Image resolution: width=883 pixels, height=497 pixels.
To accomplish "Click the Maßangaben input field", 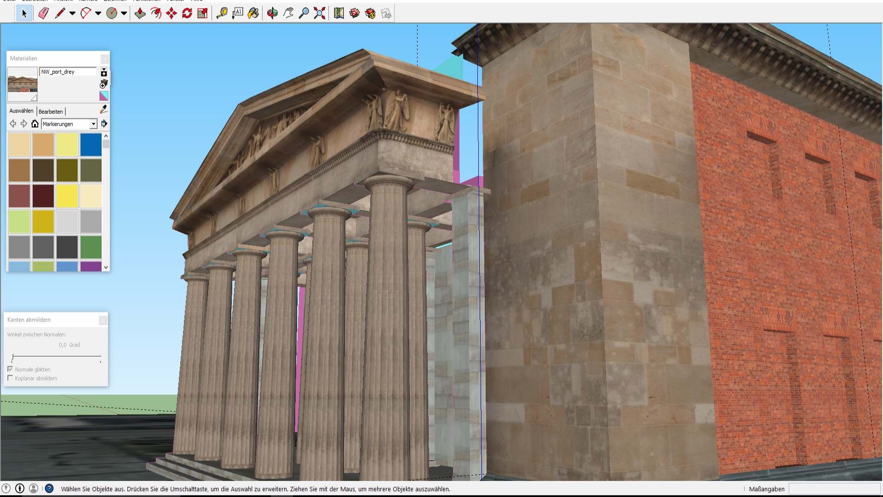I will tap(834, 489).
